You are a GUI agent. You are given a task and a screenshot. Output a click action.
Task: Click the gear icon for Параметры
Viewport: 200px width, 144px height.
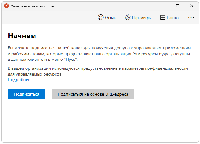point(127,17)
